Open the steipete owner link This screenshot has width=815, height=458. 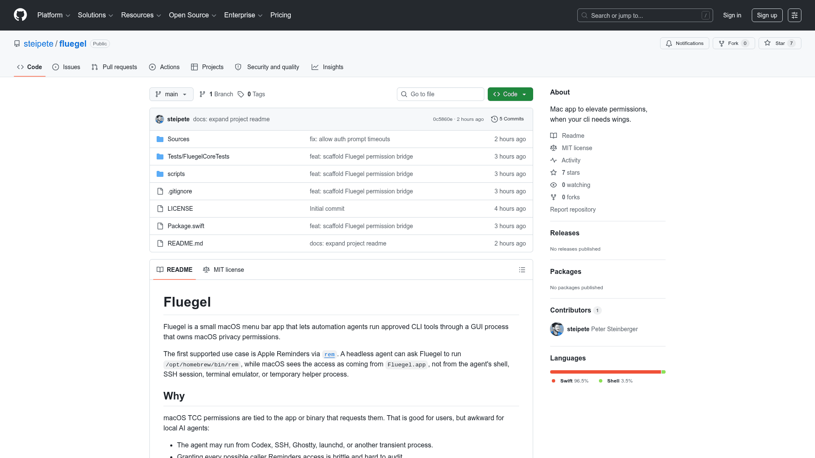(x=39, y=44)
